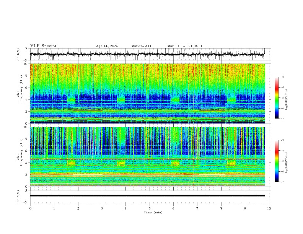This screenshot has height=234, width=303.
Task: Click ch.1 colorbar value "-7"
Action: tap(282, 119)
